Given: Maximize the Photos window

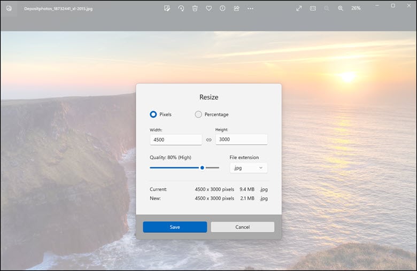Looking at the screenshot, I should point(393,5).
